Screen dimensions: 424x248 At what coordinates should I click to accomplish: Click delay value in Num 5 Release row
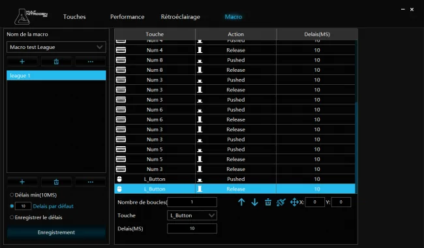(x=317, y=159)
